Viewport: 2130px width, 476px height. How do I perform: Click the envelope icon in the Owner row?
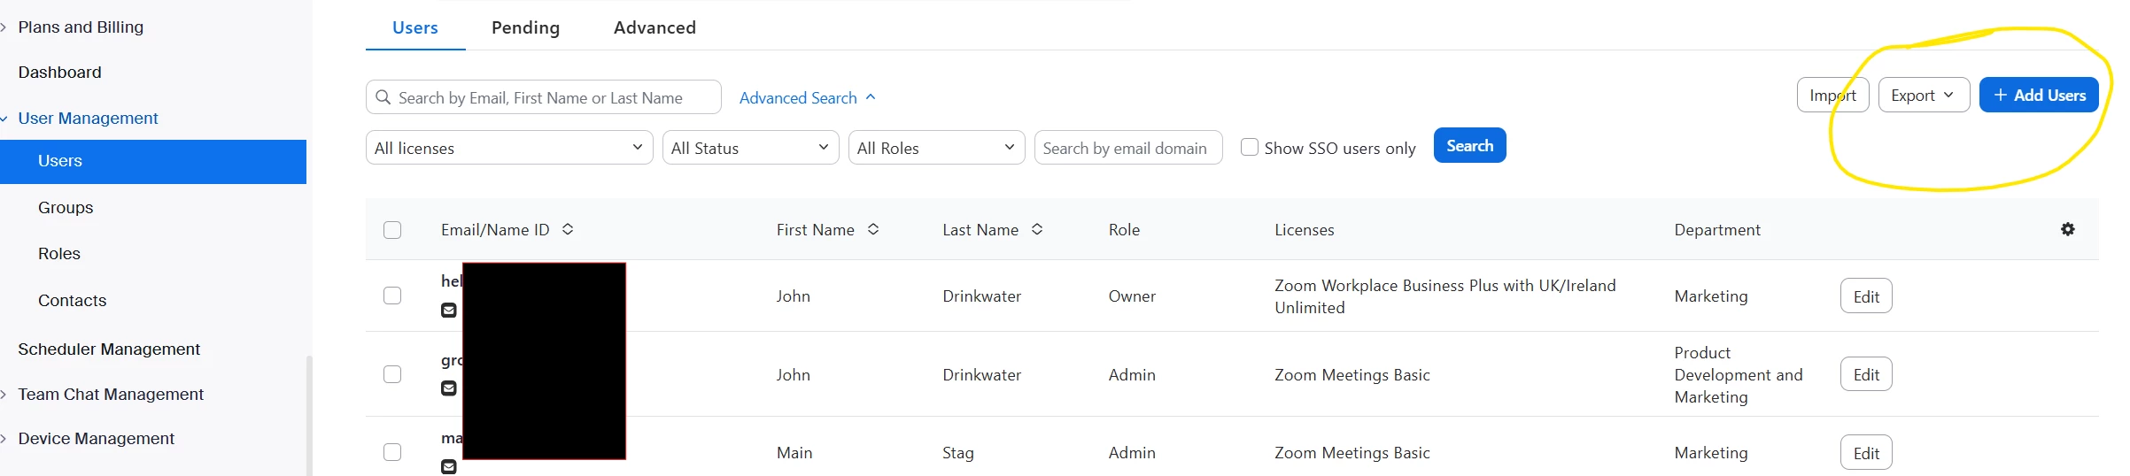tap(449, 311)
